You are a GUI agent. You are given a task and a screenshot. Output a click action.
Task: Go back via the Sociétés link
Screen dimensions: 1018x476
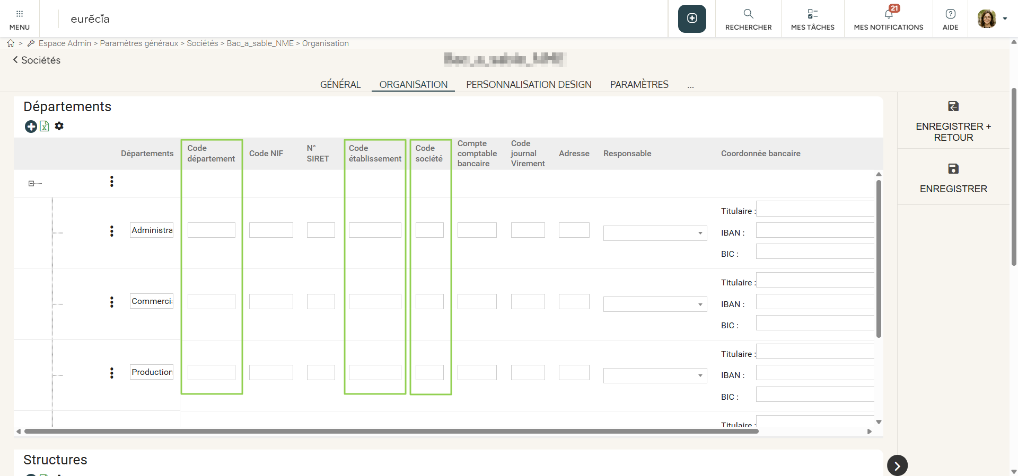(x=37, y=60)
